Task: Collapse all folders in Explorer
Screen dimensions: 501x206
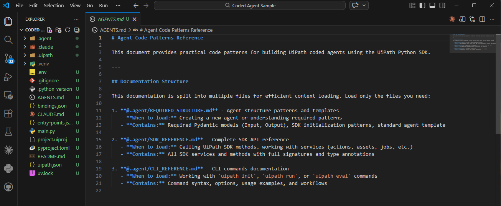Action: click(x=77, y=30)
